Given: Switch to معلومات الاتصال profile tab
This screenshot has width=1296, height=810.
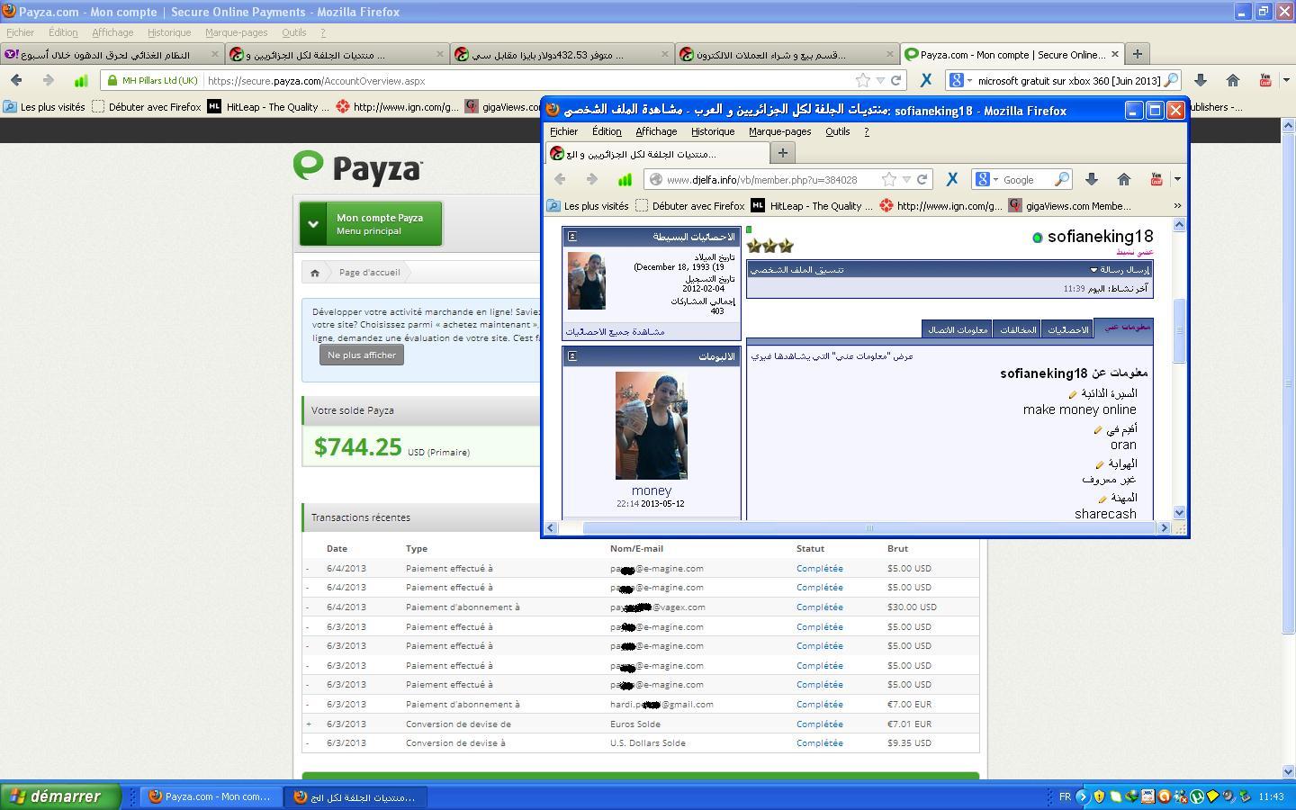Looking at the screenshot, I should point(958,329).
